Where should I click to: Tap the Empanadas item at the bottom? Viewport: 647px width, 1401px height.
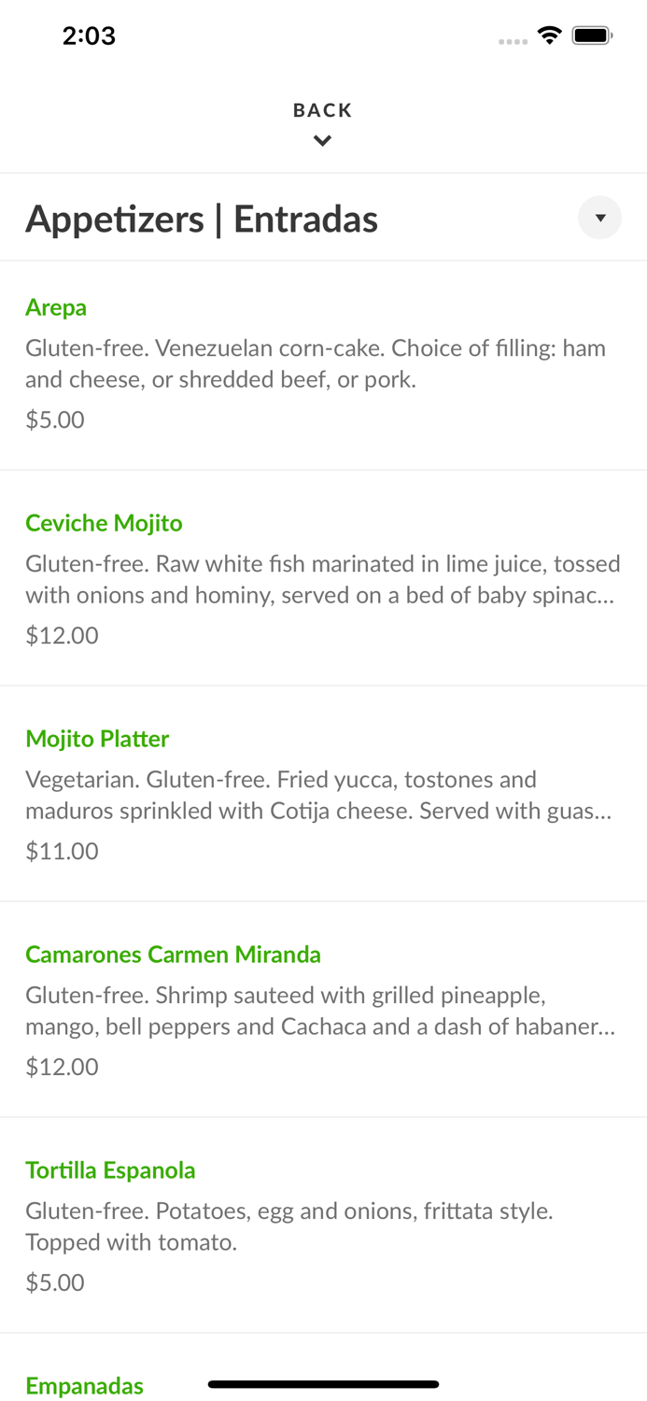point(84,1386)
